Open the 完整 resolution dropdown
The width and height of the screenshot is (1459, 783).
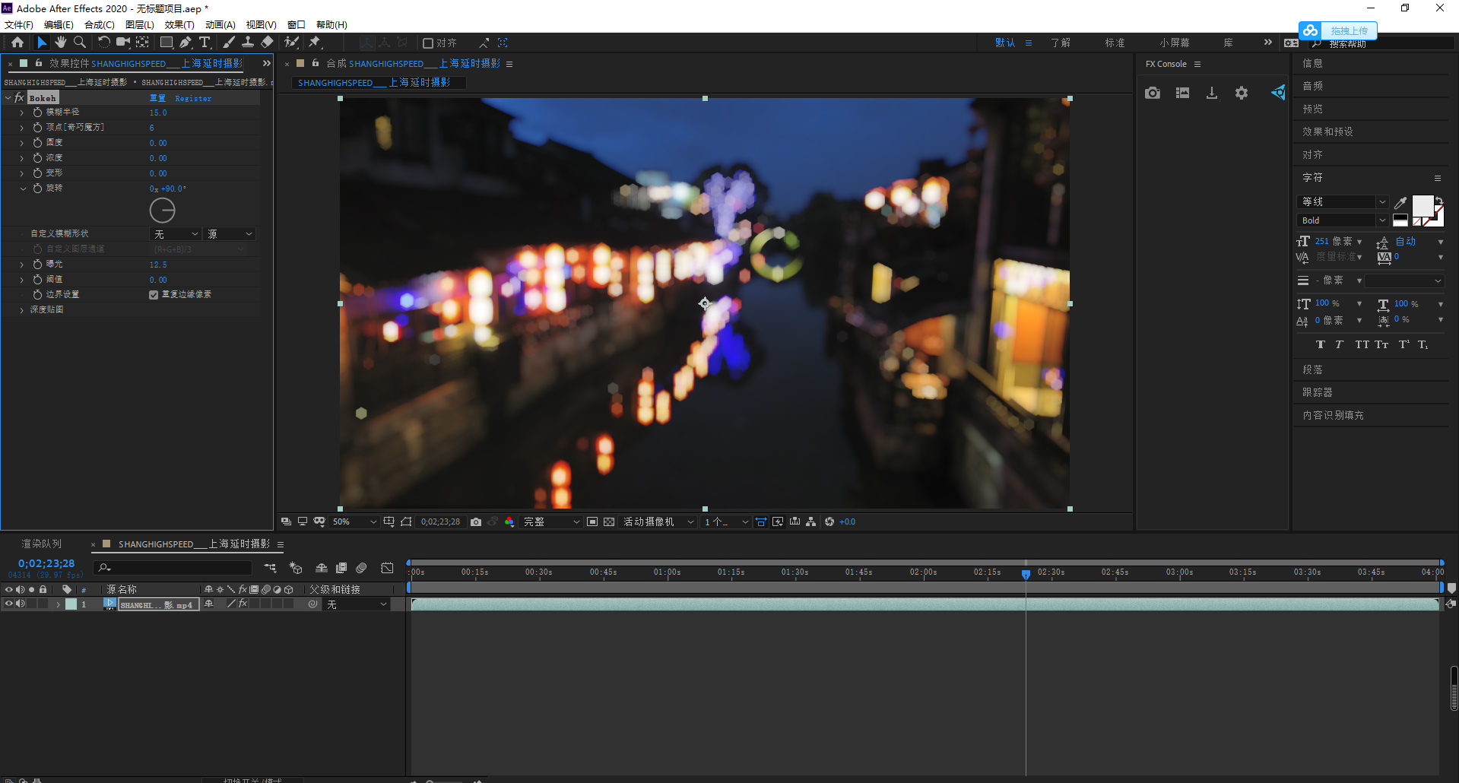click(551, 521)
